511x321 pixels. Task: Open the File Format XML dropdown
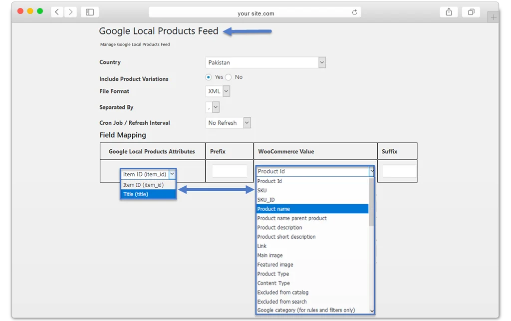(x=218, y=91)
